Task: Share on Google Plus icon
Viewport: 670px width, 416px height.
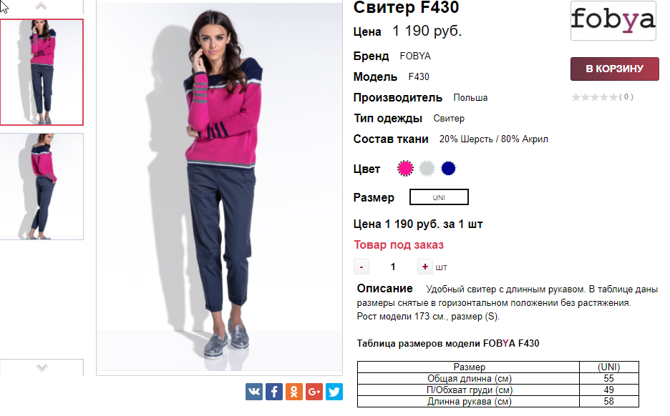Action: tap(314, 392)
